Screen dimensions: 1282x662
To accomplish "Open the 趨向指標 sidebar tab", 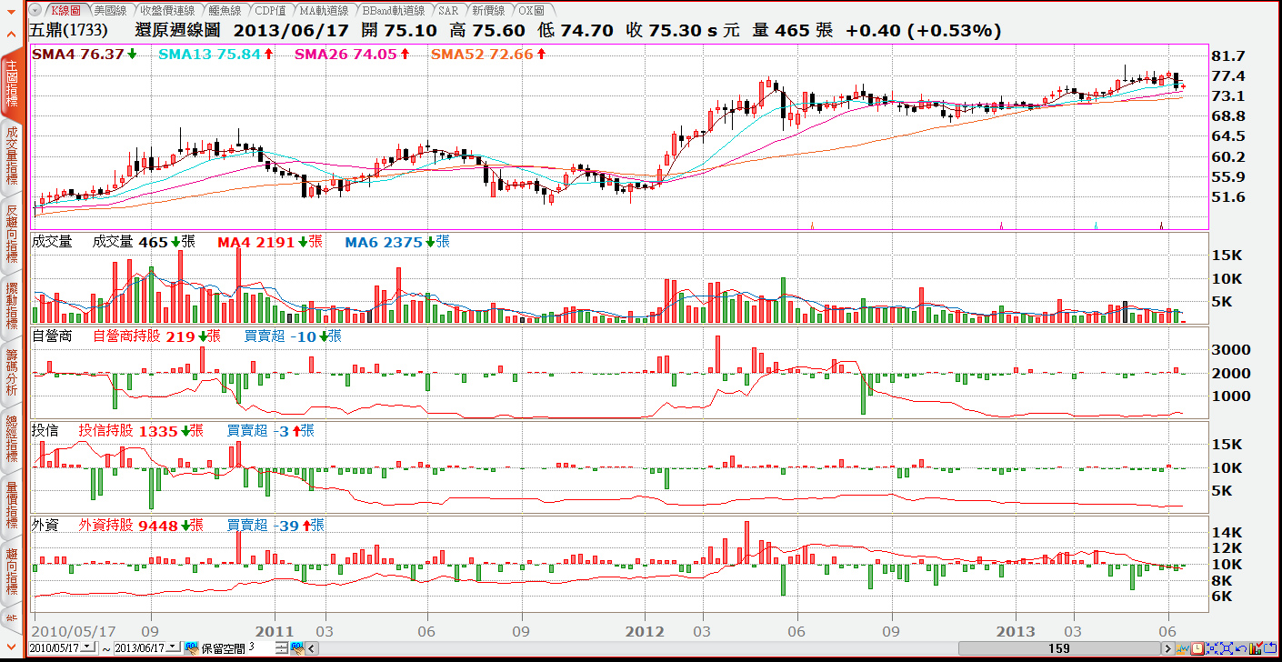I will click(12, 572).
